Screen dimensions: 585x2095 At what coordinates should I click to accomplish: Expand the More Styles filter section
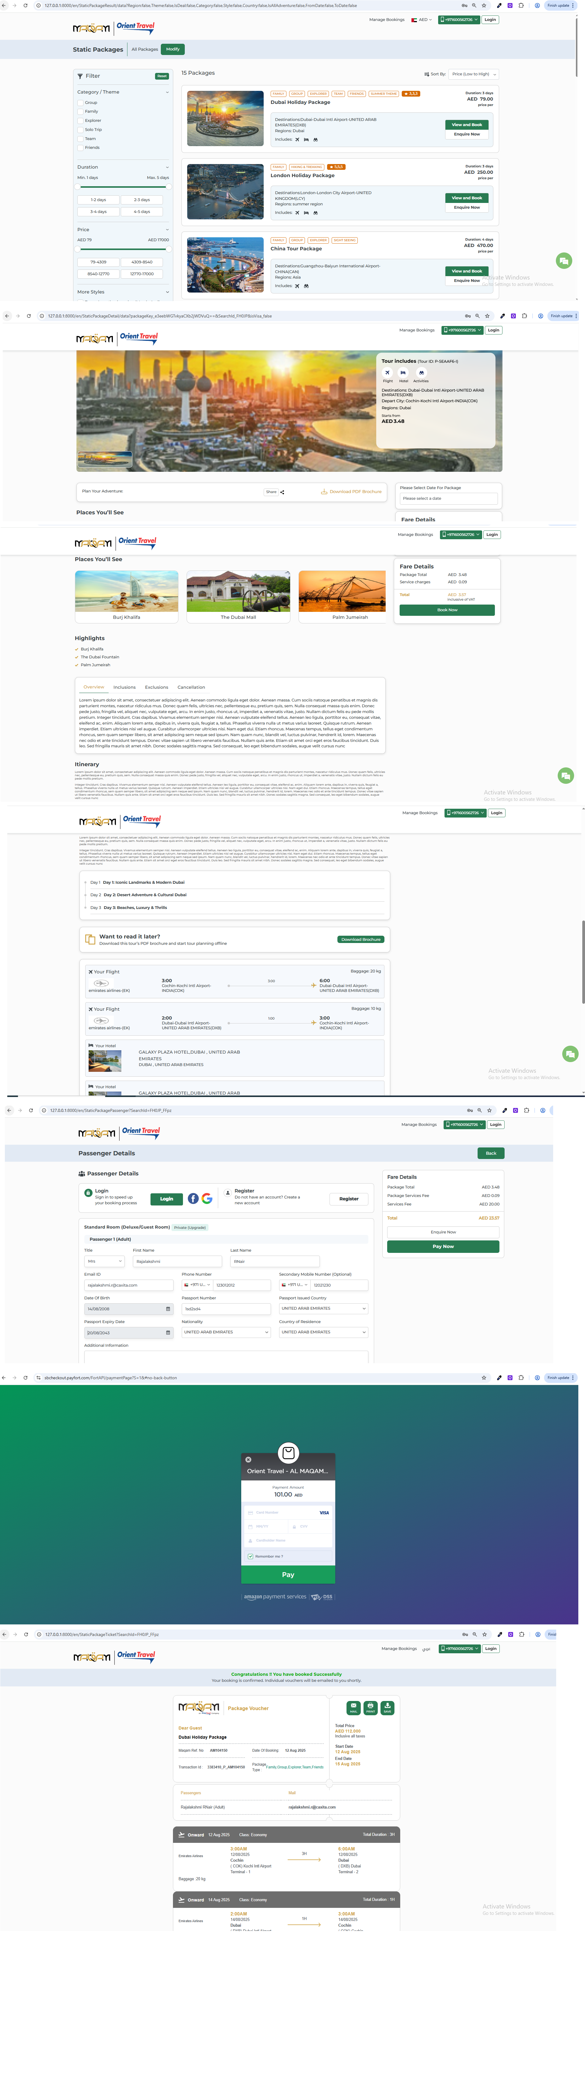tap(167, 292)
